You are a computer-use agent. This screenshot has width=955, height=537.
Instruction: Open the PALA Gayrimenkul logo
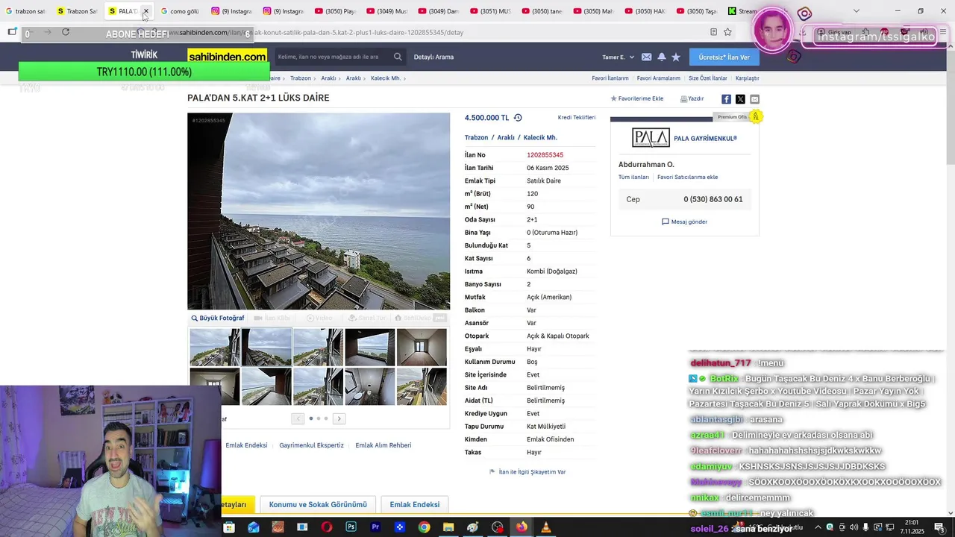coord(651,138)
